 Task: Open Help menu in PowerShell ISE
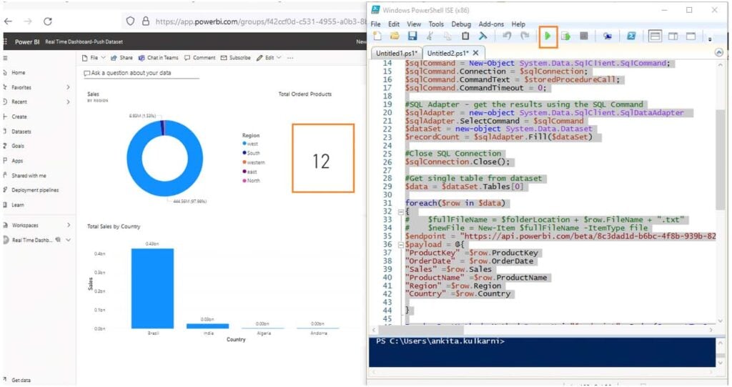tap(518, 24)
